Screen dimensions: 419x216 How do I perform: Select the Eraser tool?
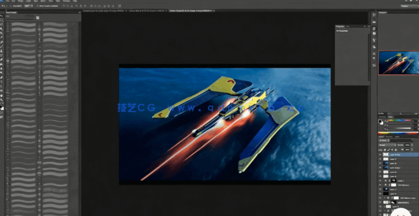(x=2, y=59)
